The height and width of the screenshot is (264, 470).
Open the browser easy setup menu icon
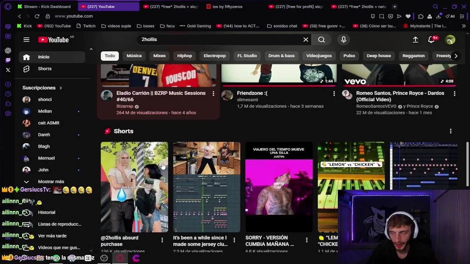462,16
